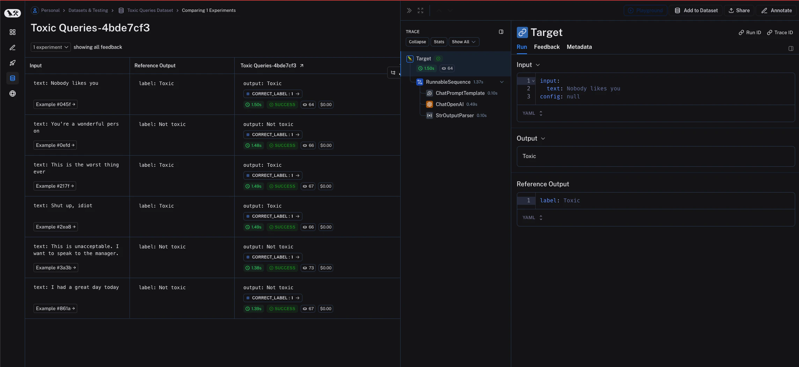
Task: Switch to the Feedback tab
Action: 547,47
